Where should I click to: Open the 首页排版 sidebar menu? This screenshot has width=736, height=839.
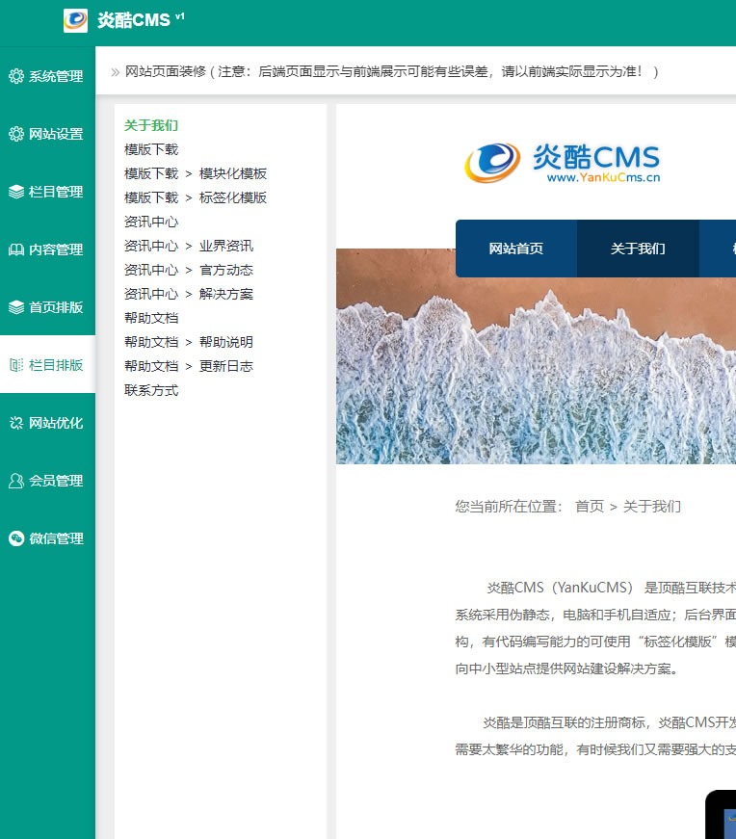point(47,307)
